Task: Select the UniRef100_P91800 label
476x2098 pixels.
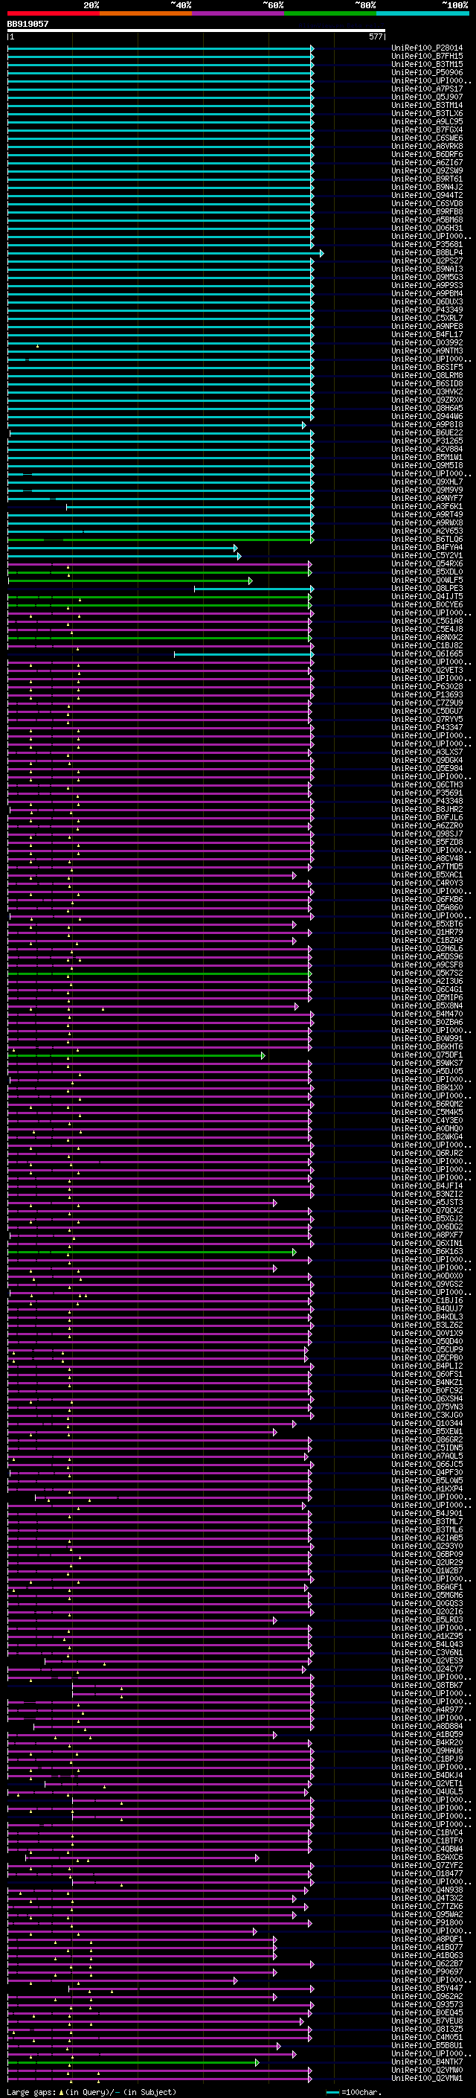Action: point(427,1924)
